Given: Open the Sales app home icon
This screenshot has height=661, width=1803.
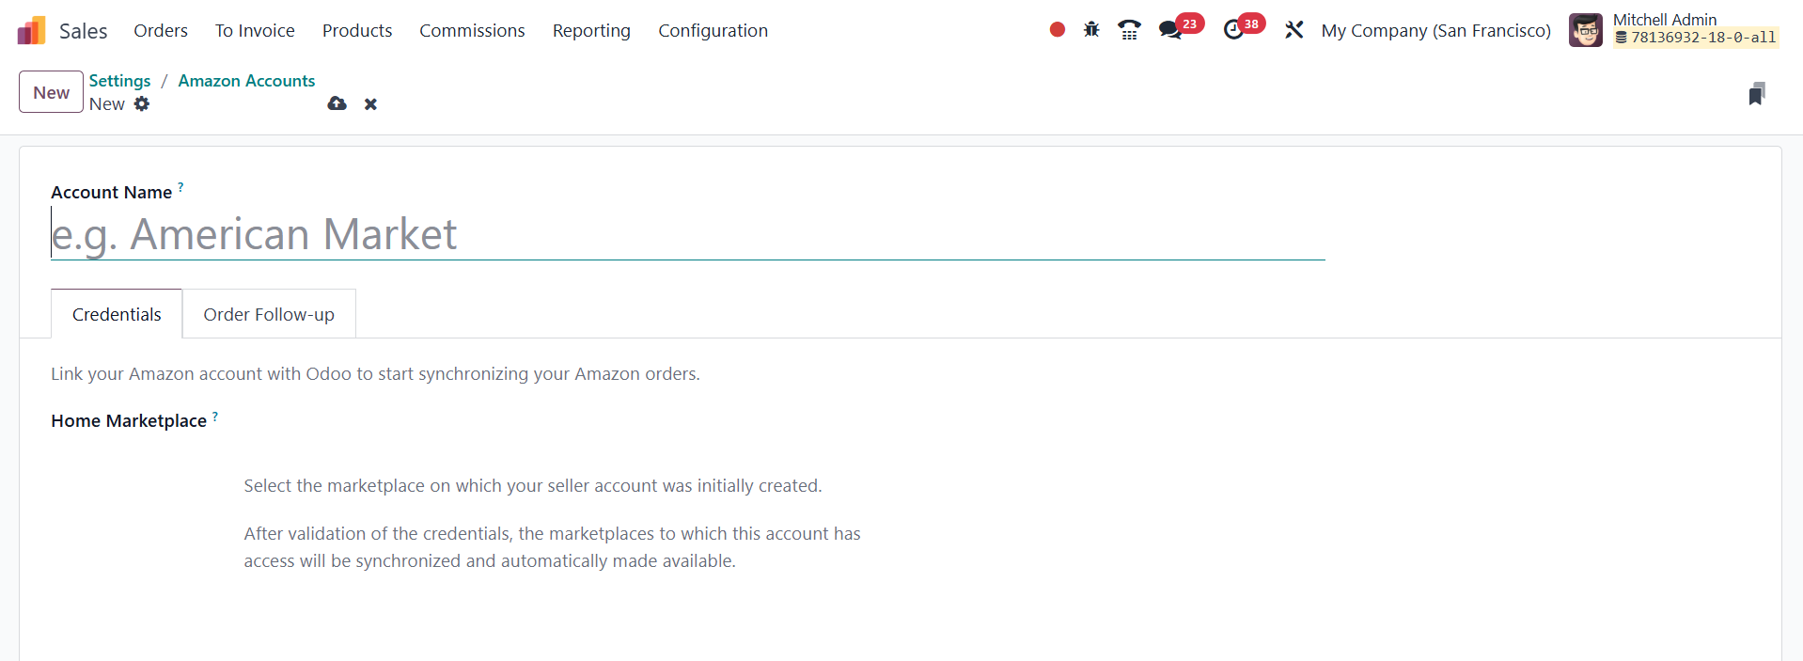Looking at the screenshot, I should click(31, 31).
